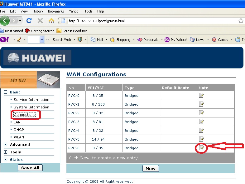
Task: Open Service Information page
Action: click(31, 100)
